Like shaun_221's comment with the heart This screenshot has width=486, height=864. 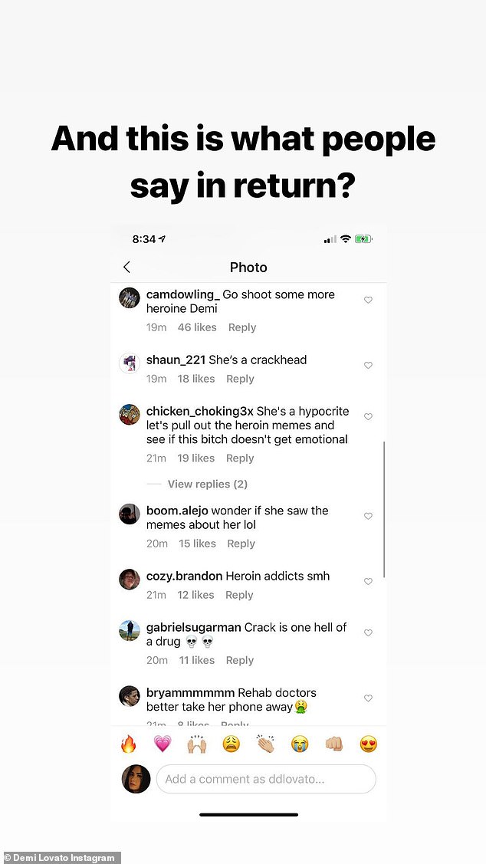click(x=368, y=365)
